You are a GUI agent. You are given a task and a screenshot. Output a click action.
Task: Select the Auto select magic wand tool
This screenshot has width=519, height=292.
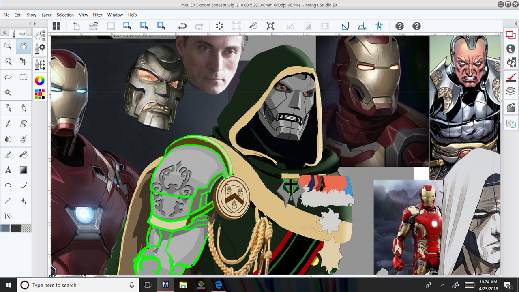8,92
